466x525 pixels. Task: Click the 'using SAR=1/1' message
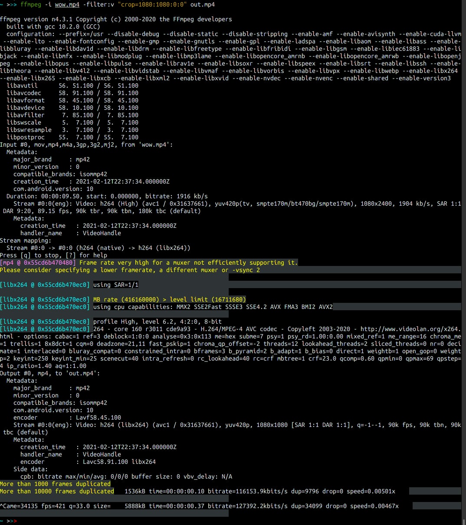[x=116, y=285]
